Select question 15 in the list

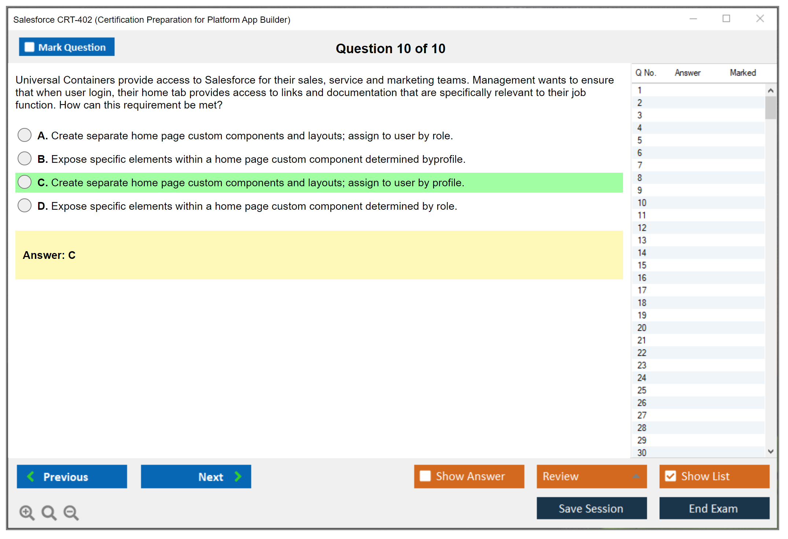pos(642,265)
